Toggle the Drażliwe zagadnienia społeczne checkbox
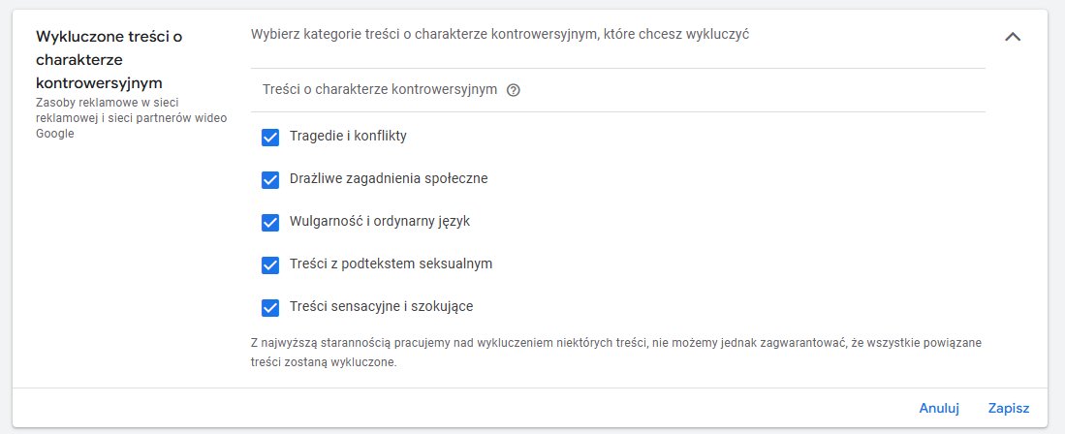The image size is (1065, 434). point(270,179)
